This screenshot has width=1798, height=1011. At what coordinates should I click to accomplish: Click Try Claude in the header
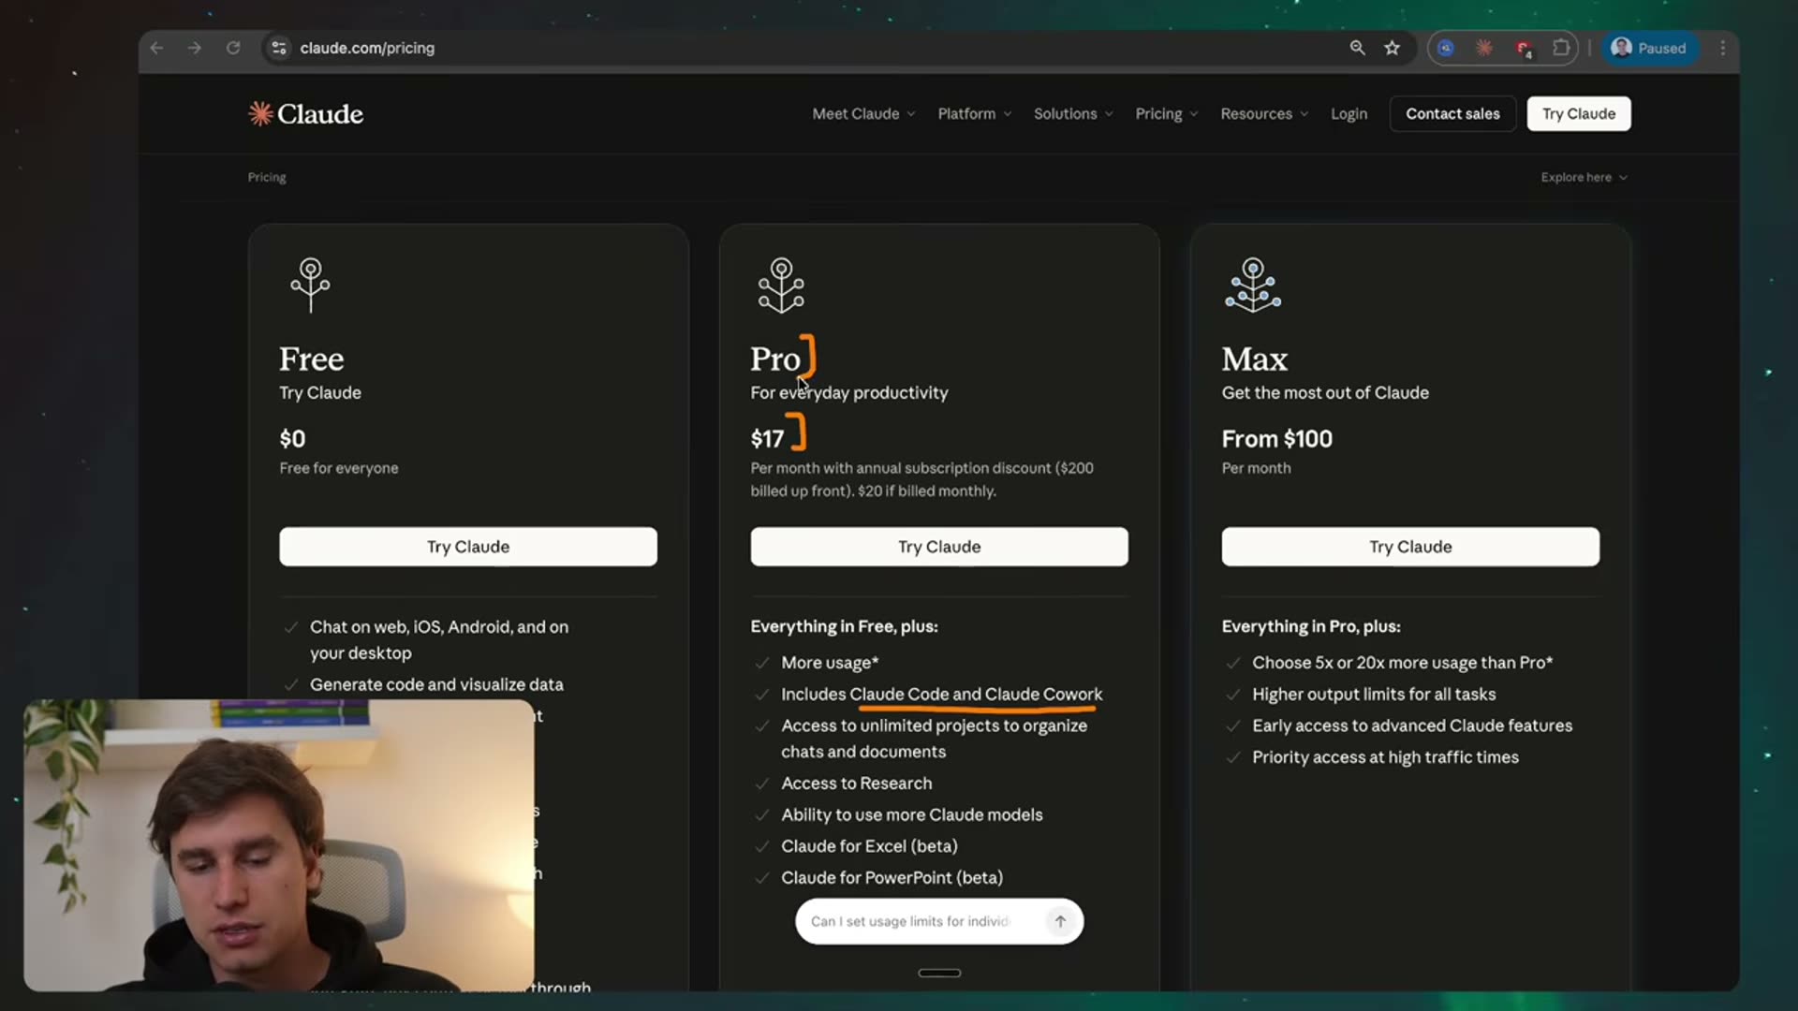coord(1579,113)
